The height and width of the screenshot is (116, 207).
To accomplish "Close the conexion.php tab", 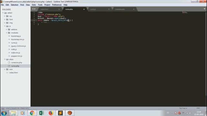I will 134,9.
